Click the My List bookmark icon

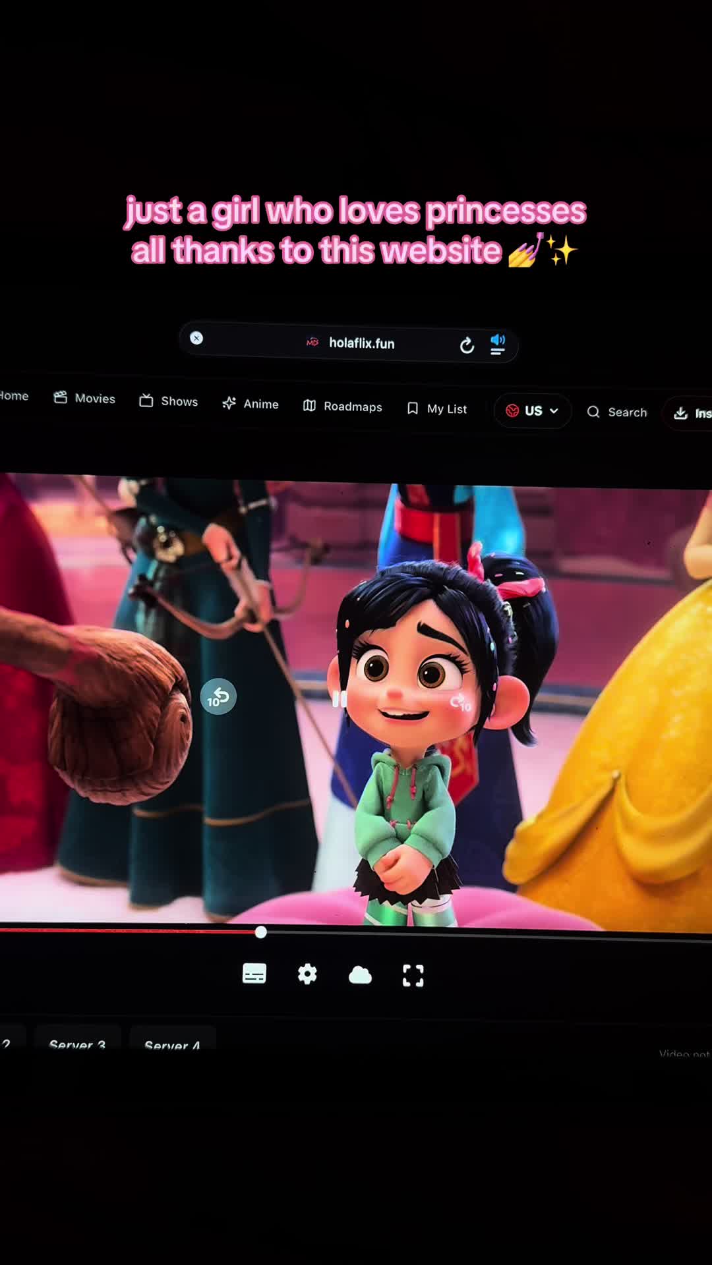click(413, 408)
